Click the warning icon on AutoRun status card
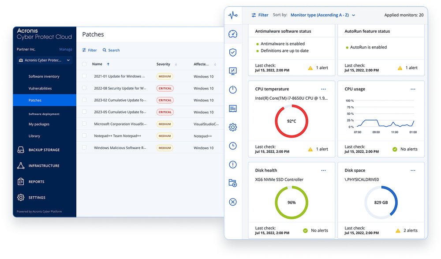 click(x=400, y=68)
